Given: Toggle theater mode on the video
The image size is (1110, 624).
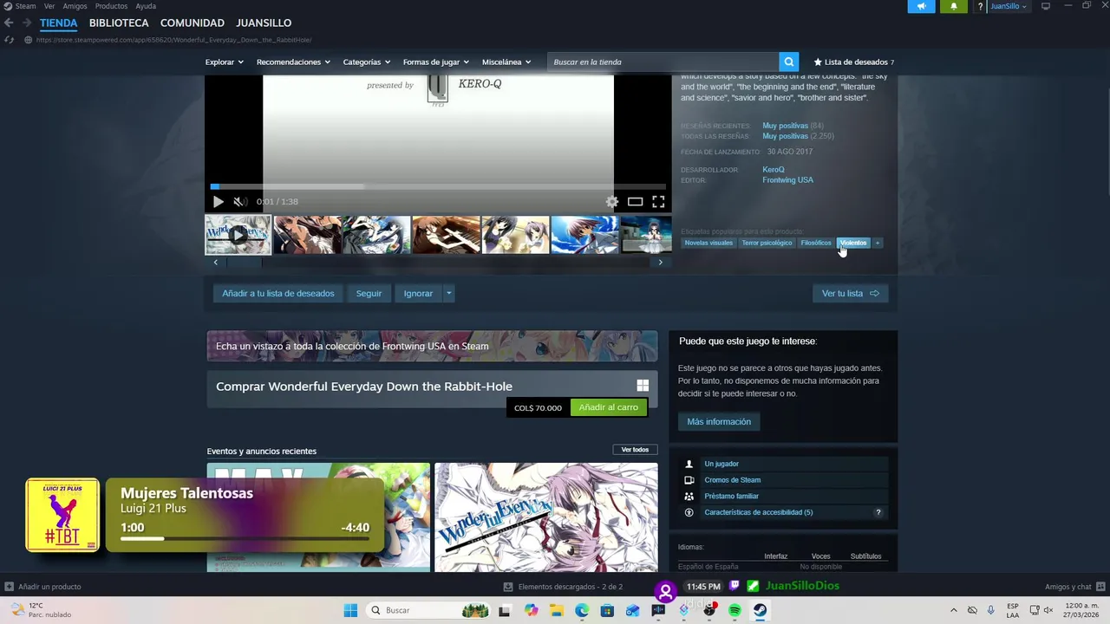Looking at the screenshot, I should [635, 201].
